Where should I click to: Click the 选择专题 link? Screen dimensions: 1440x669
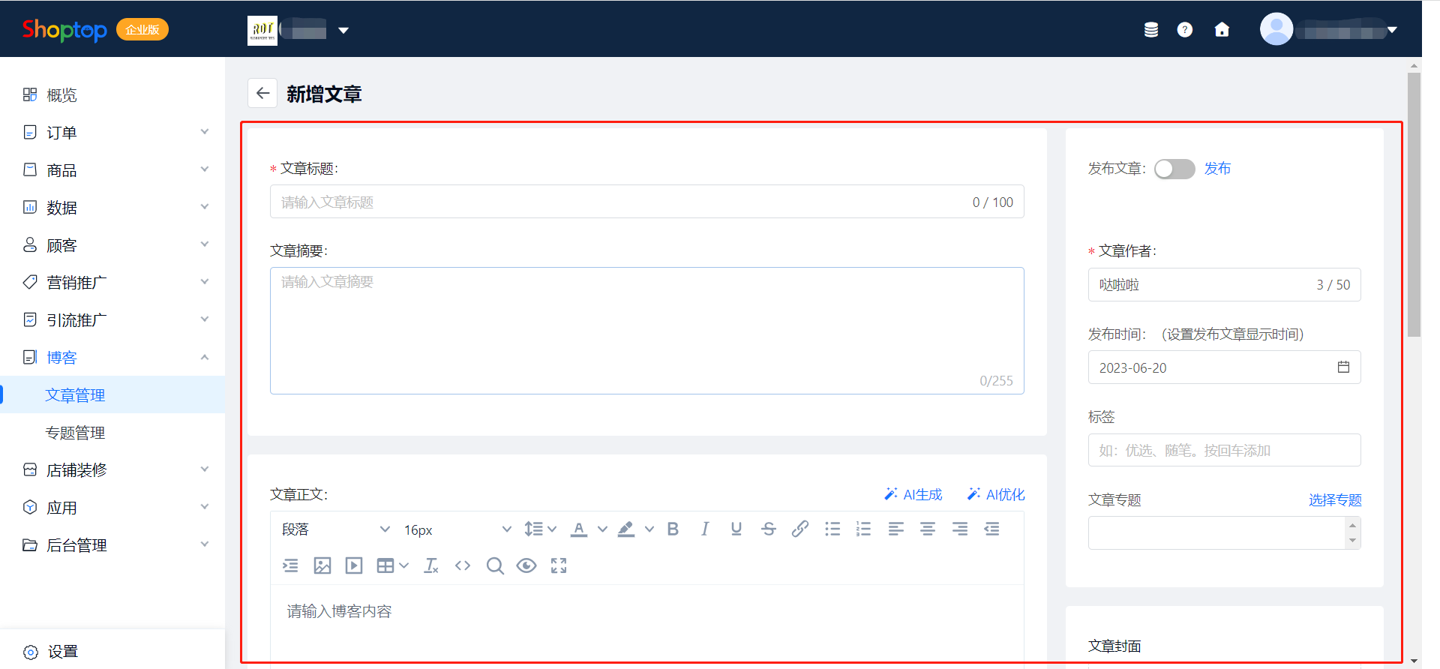click(1335, 499)
